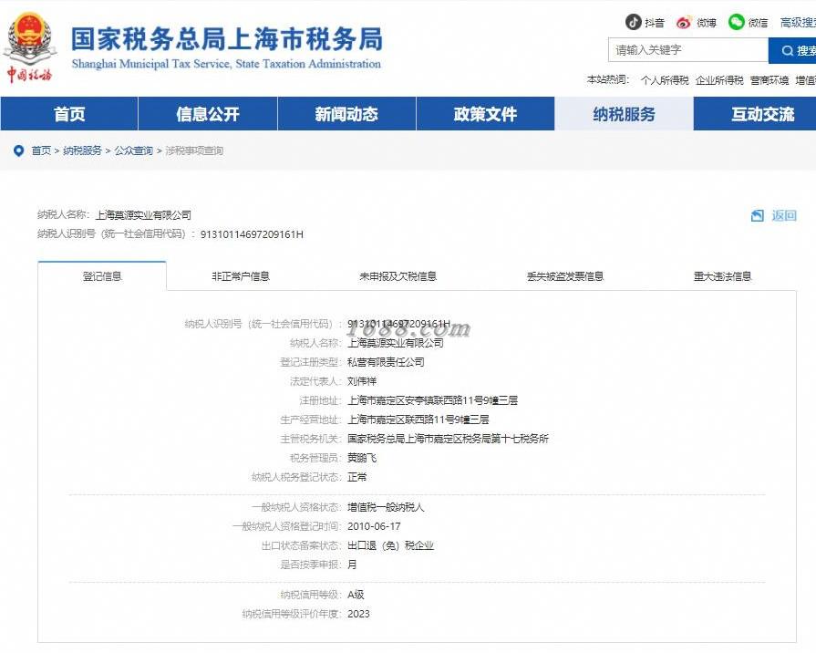
Task: Switch to 非正常户信息 tab
Action: click(x=241, y=276)
